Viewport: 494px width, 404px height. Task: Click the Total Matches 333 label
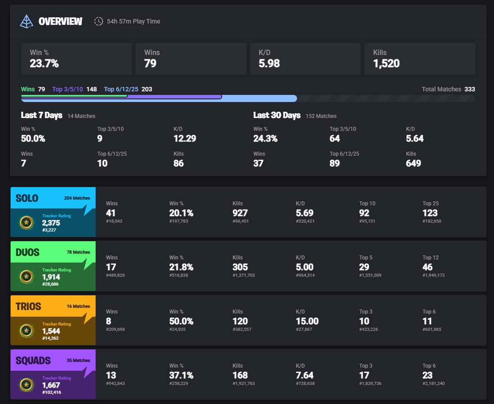tap(448, 89)
